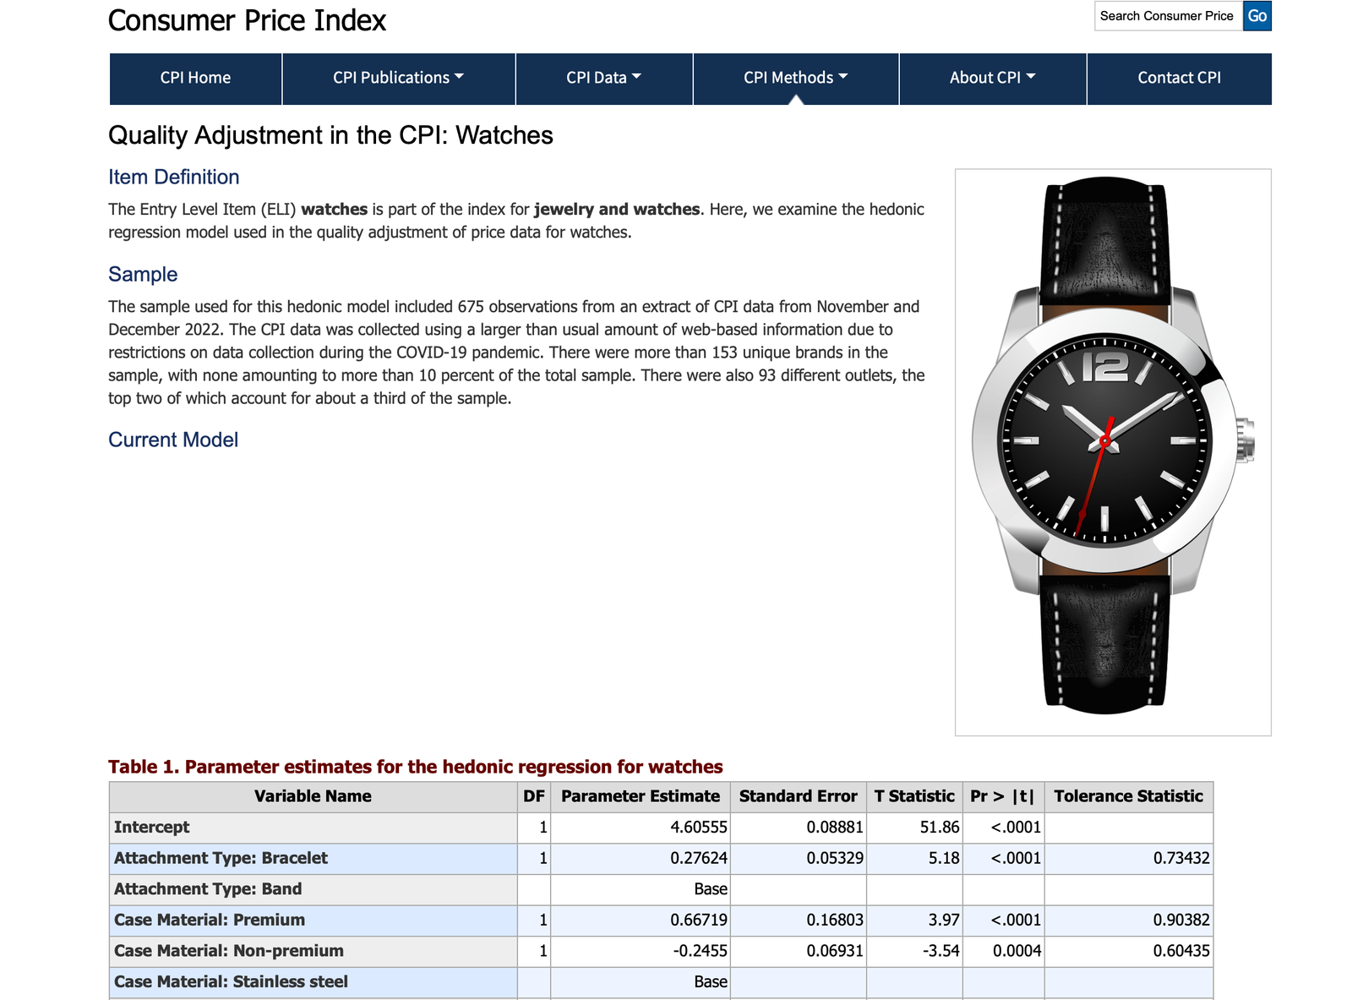Open the CPI Methods dropdown menu

(795, 78)
